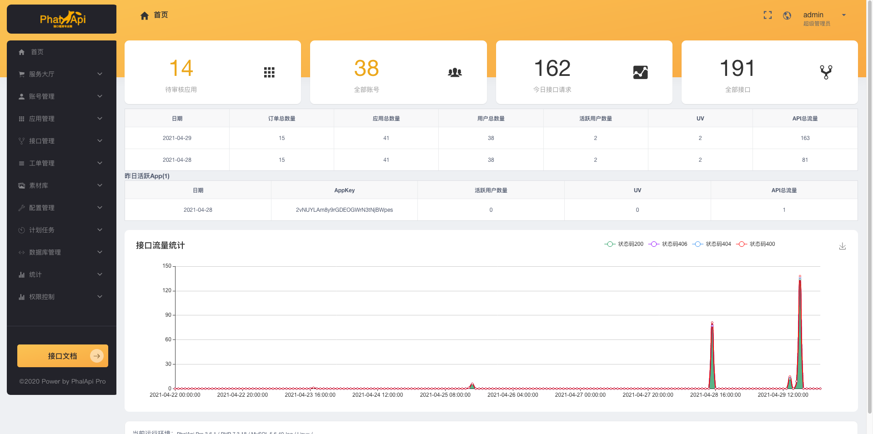Click the branch icon on all interfaces card
The width and height of the screenshot is (873, 434).
[x=826, y=72]
